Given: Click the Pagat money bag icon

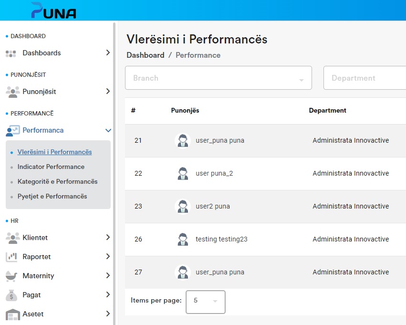Looking at the screenshot, I should point(11,295).
